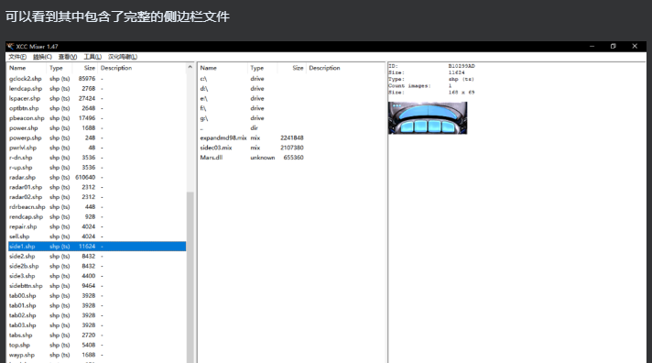Select r-dn.shp file row

pyautogui.click(x=97, y=158)
